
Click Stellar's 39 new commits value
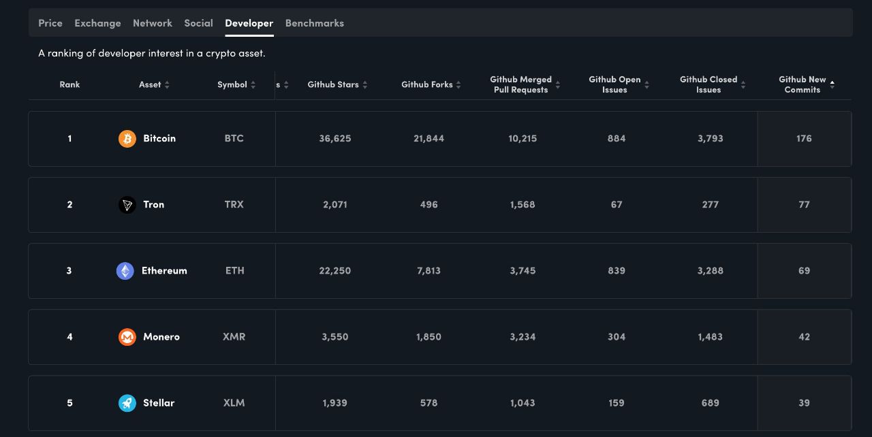click(804, 402)
